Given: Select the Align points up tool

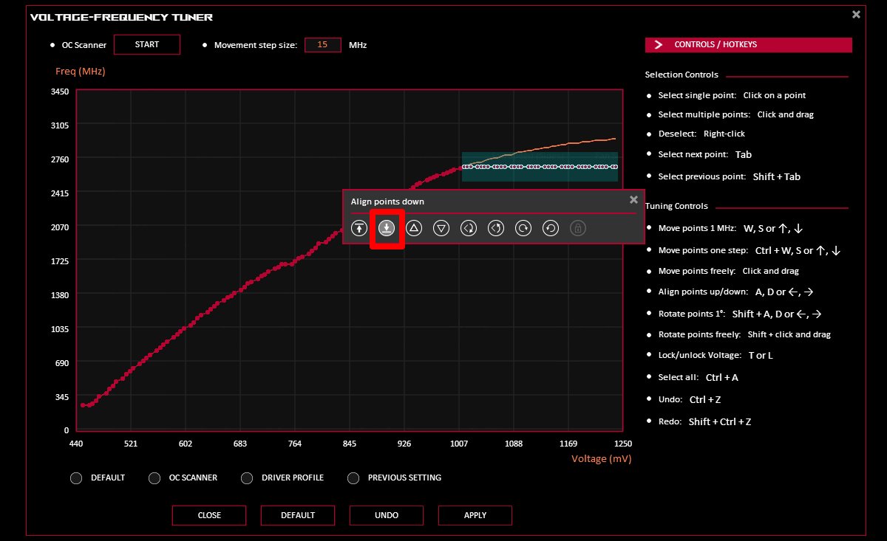Looking at the screenshot, I should 358,228.
